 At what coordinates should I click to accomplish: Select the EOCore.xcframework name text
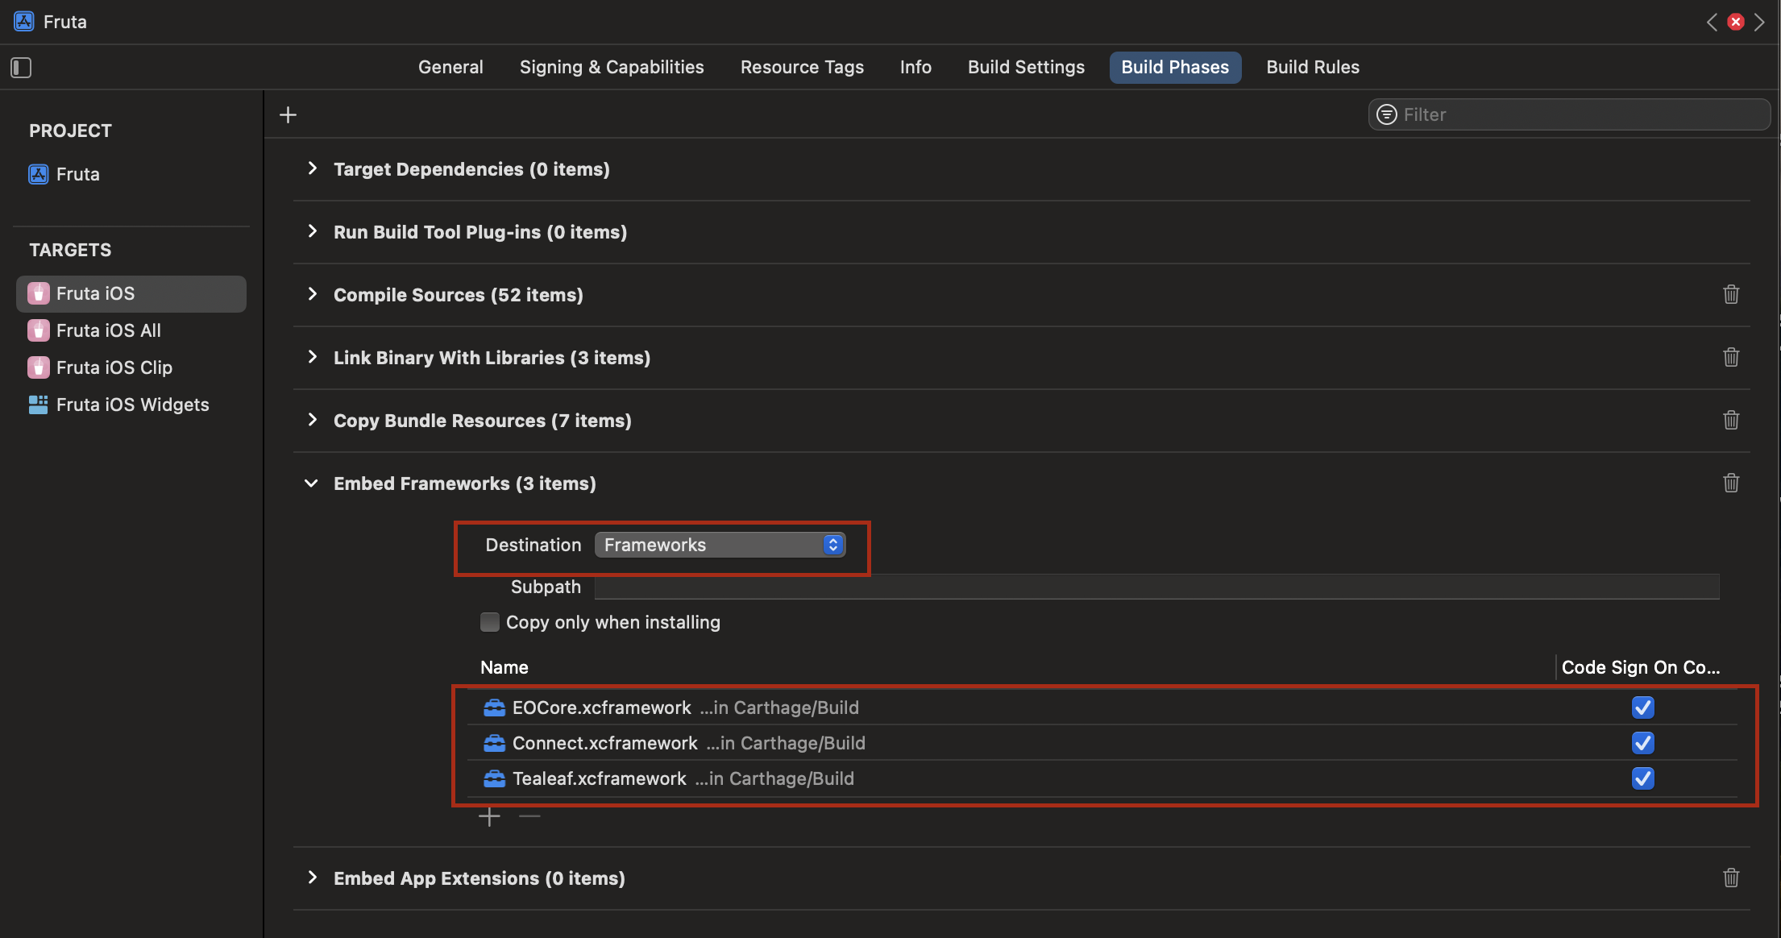602,708
